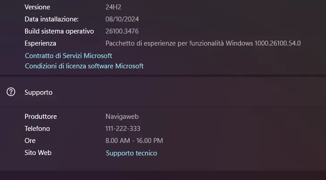Viewport: 326px width, 180px height.
Task: Follow the Supporto tecnico link
Action: pyautogui.click(x=131, y=153)
